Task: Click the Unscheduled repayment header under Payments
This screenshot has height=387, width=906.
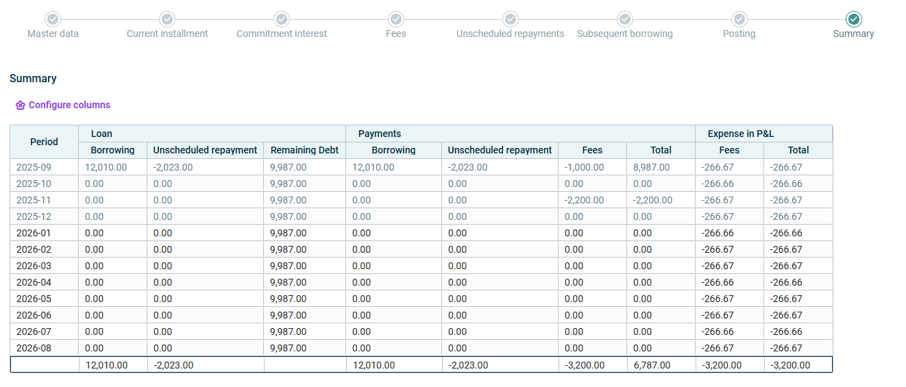Action: [x=500, y=150]
